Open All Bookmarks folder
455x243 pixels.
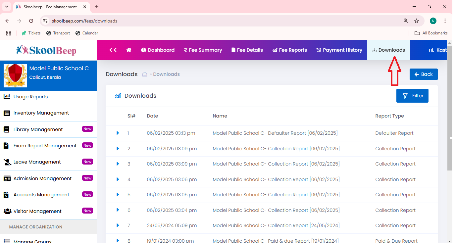431,33
